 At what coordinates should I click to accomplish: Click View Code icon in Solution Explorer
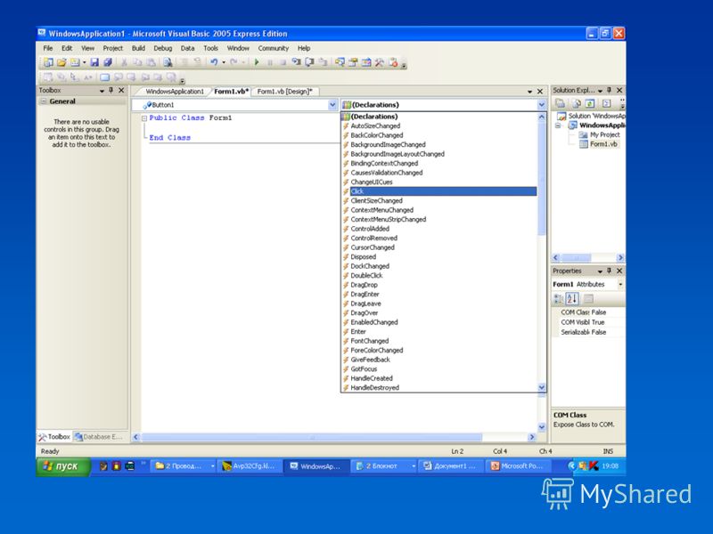[606, 103]
